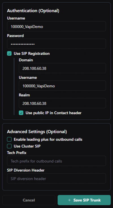Click the plus icon on Save SIP Trunk
The image size is (113, 208).
point(69,200)
